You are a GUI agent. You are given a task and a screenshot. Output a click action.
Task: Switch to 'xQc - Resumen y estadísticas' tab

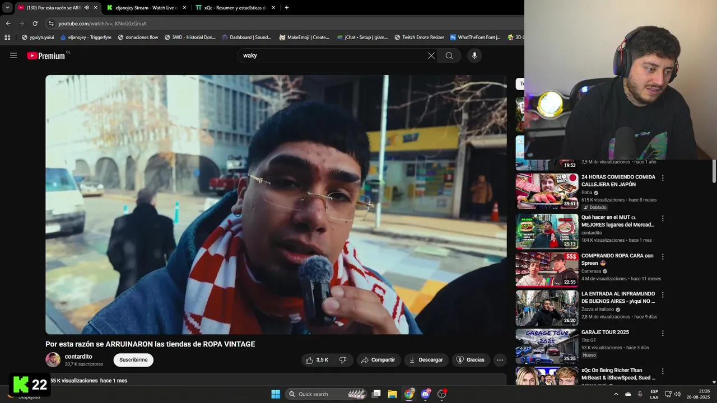point(235,8)
